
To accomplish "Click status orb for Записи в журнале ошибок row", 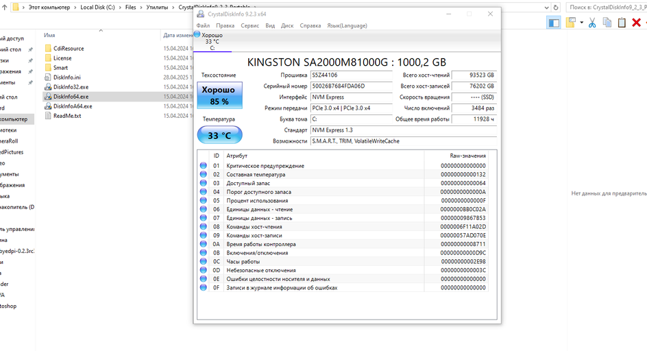I will (203, 287).
